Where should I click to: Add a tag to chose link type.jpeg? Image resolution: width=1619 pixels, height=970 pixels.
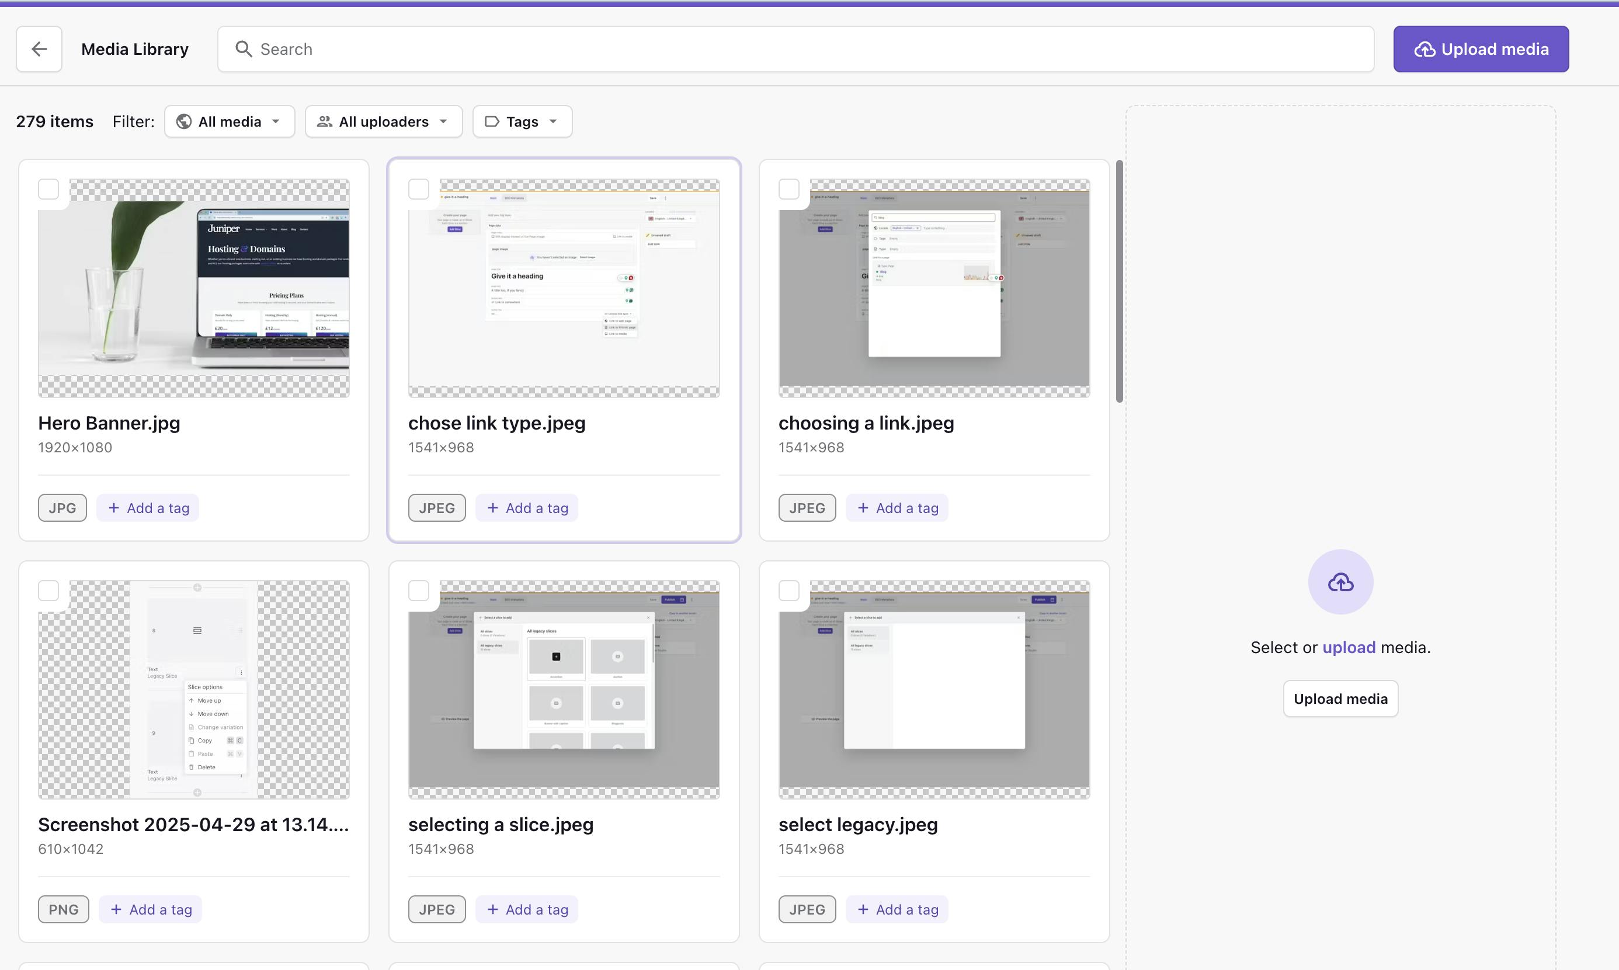(527, 508)
